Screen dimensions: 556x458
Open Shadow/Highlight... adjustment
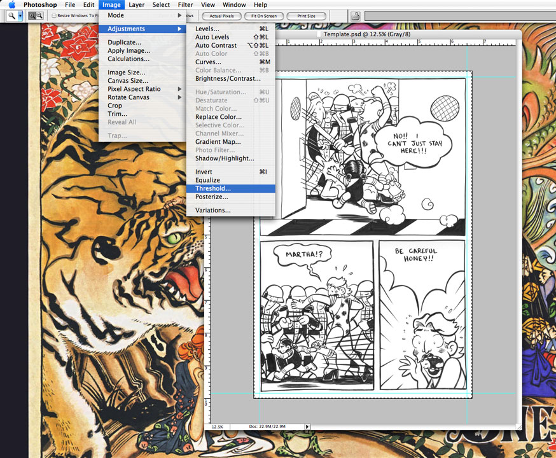[231, 158]
